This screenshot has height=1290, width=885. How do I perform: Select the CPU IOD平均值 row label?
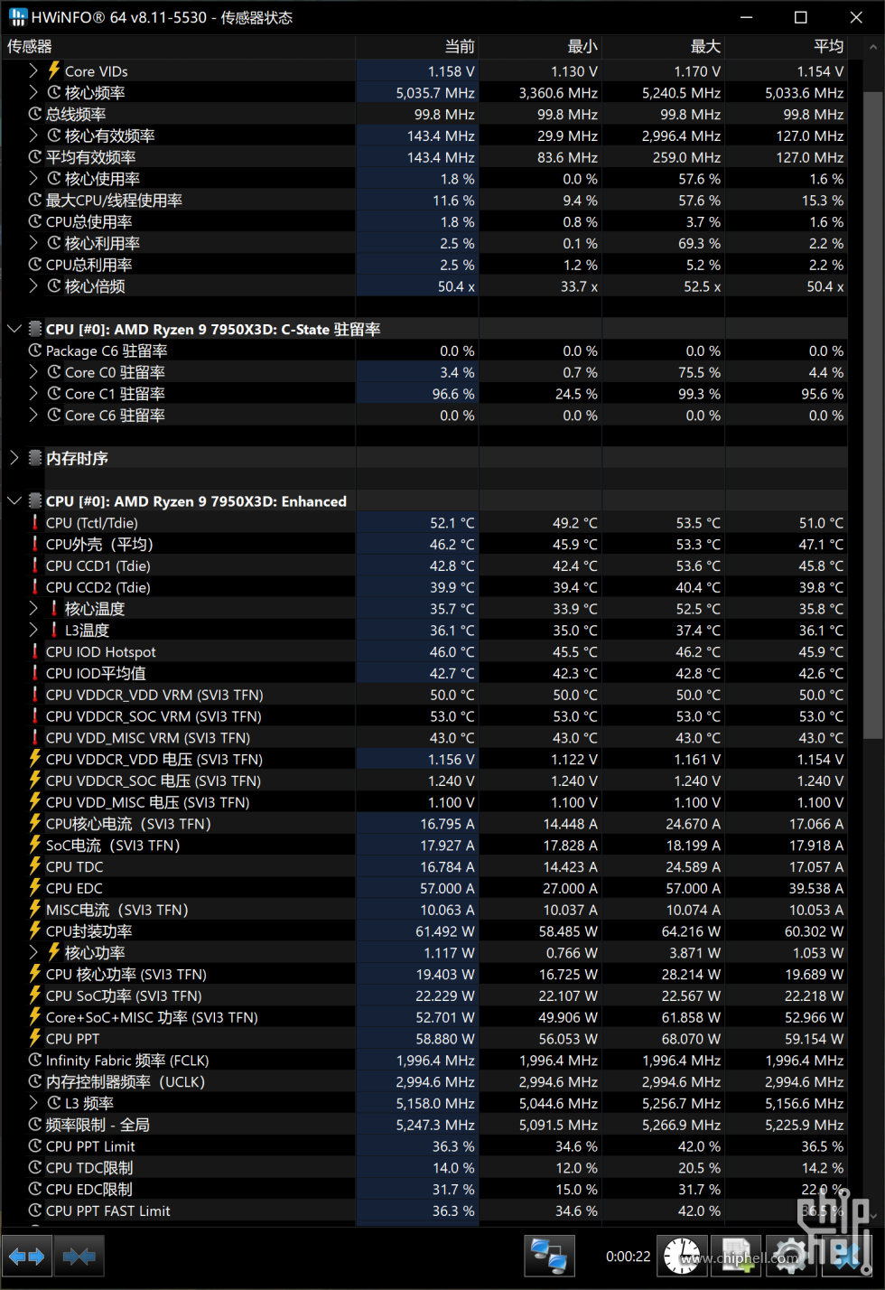point(96,674)
